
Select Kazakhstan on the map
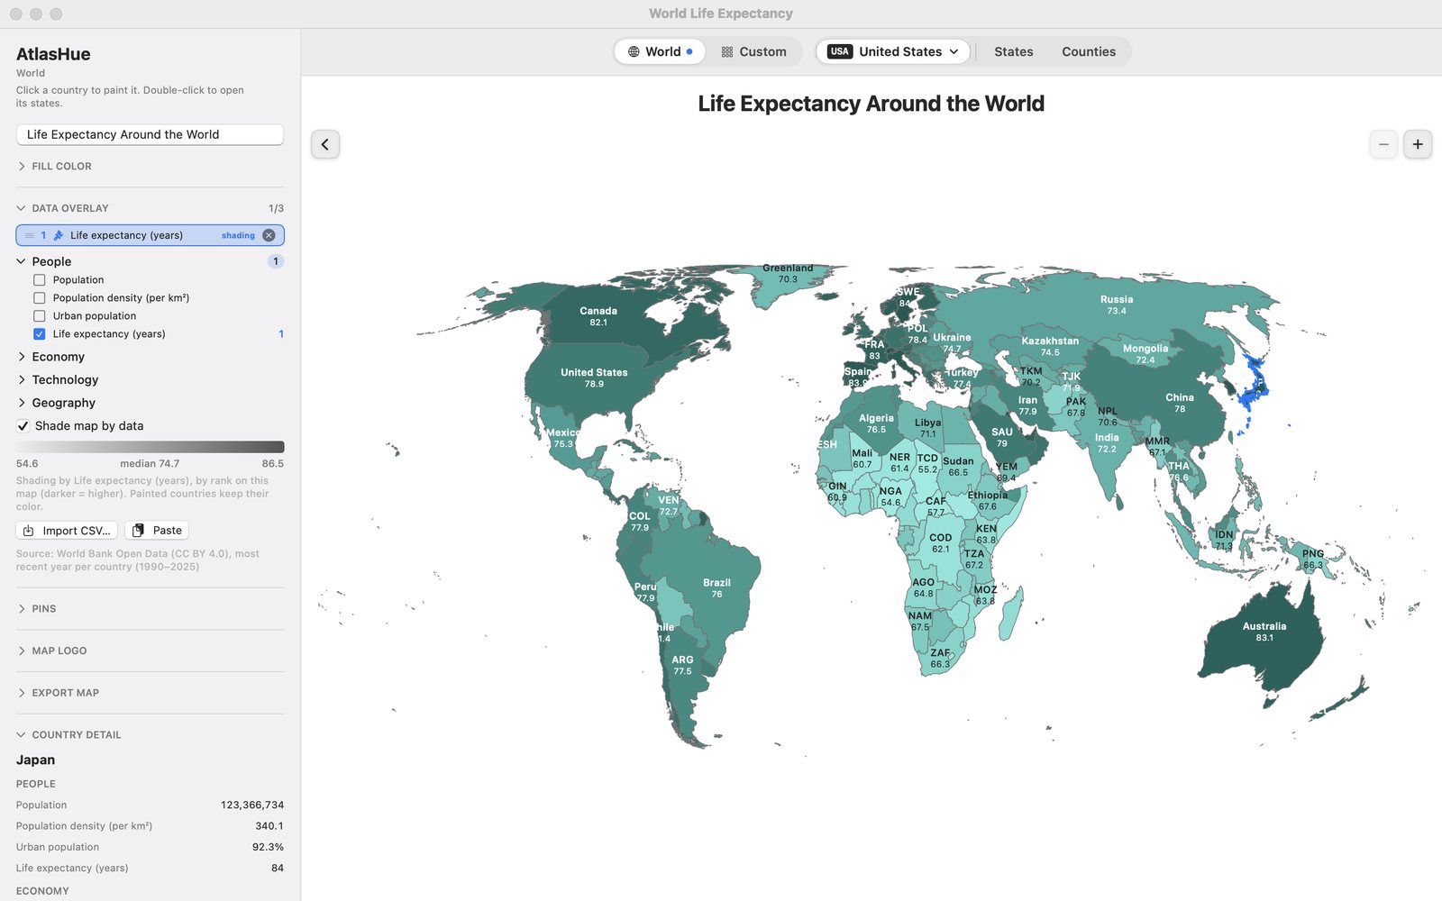[x=1050, y=346]
